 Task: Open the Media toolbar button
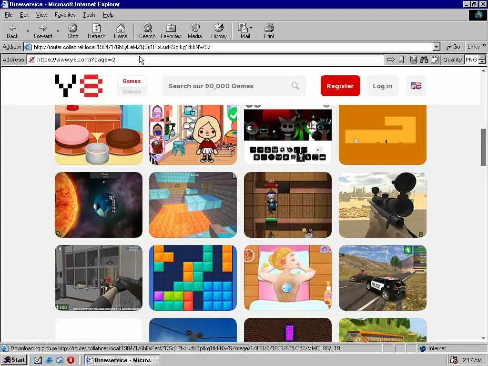click(x=195, y=31)
